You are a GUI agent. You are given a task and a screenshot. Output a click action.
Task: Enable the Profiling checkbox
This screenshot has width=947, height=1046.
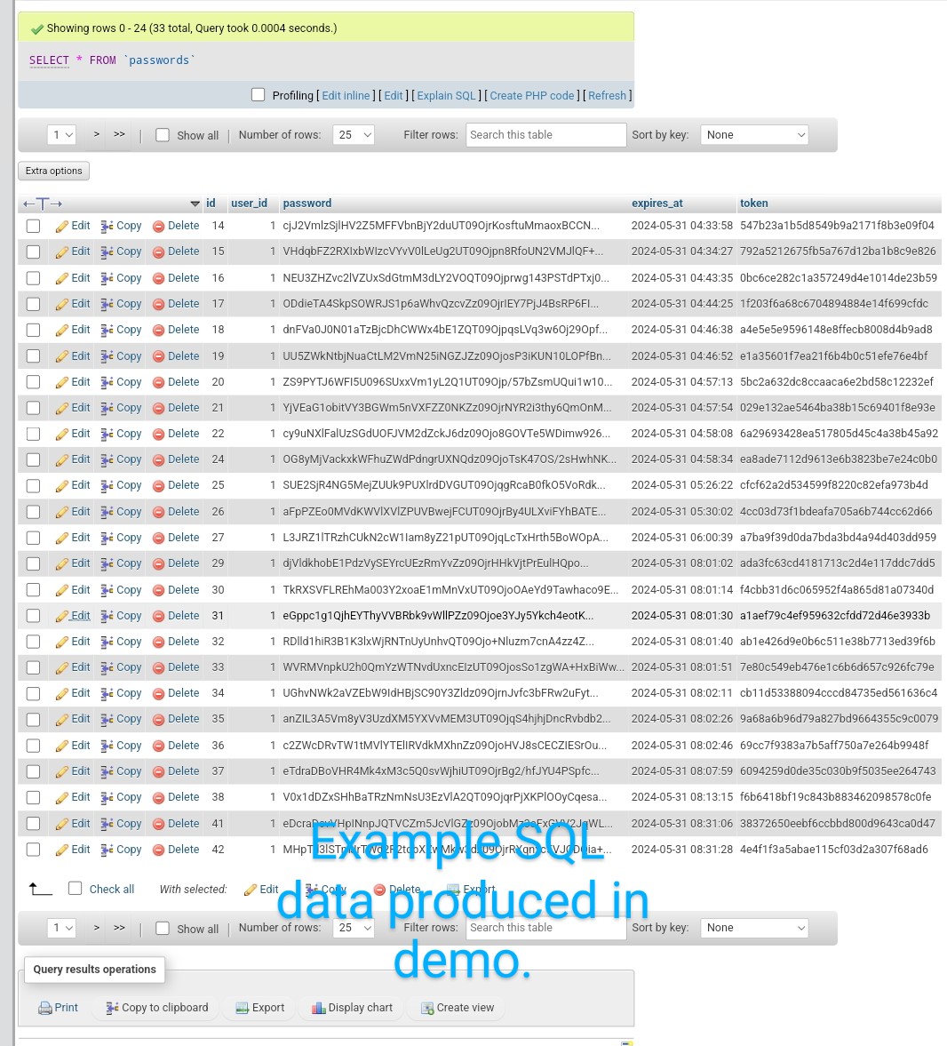[x=258, y=94]
